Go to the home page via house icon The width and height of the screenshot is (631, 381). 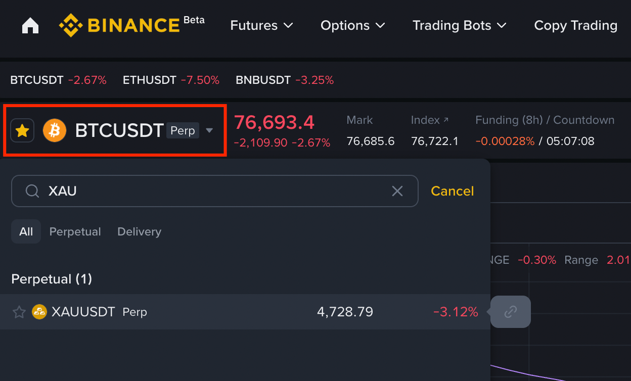click(x=30, y=25)
